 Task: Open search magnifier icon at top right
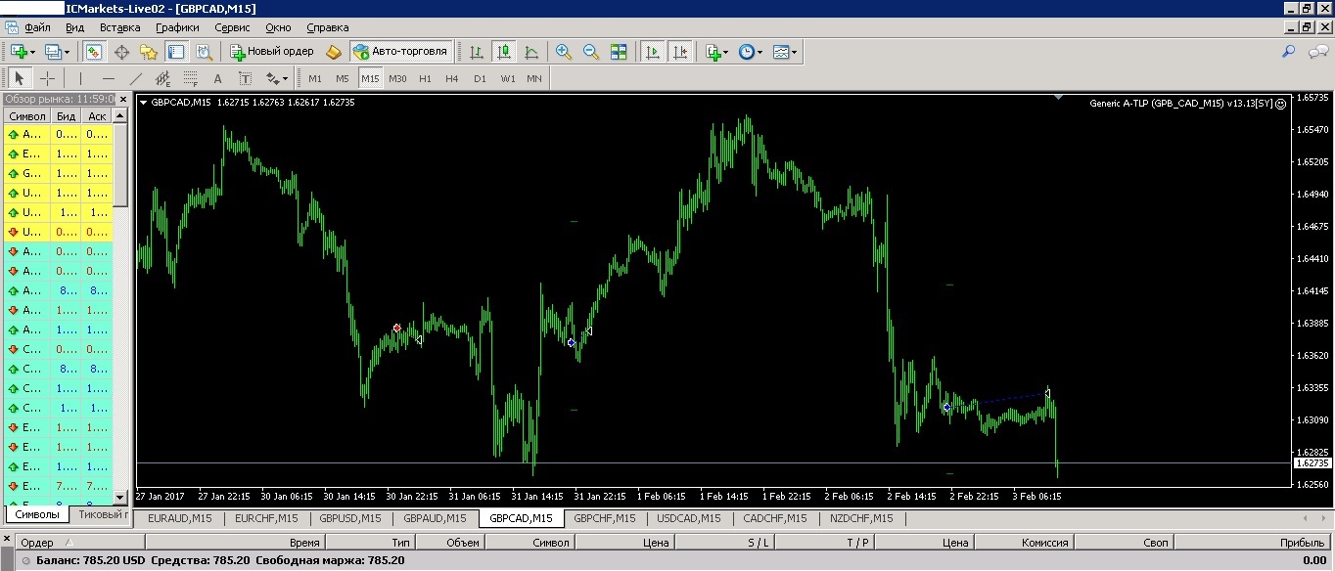tap(1289, 52)
